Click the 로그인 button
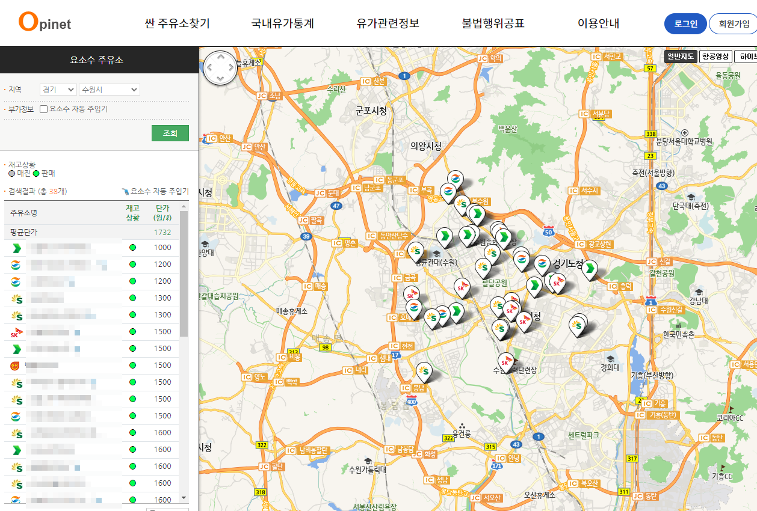The image size is (757, 511). 685,24
